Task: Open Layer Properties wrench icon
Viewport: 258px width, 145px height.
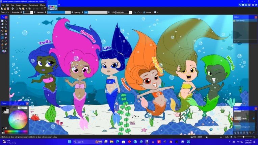Action: coord(253,133)
